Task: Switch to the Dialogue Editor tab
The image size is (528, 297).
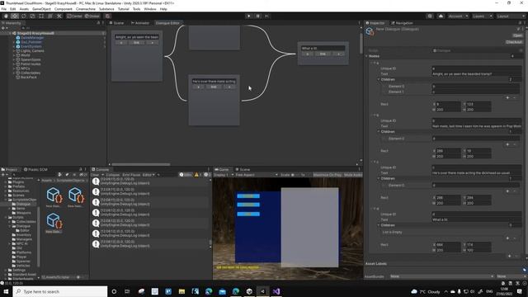Action: pyautogui.click(x=167, y=23)
